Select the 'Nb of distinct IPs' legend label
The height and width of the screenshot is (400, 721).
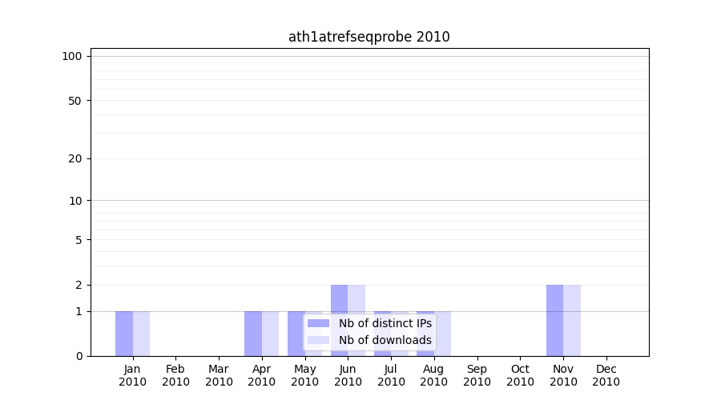[385, 323]
